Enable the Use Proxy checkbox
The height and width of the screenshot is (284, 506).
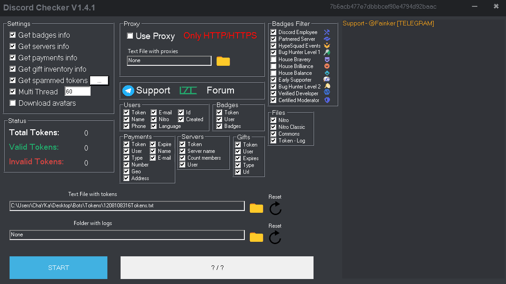(x=130, y=36)
